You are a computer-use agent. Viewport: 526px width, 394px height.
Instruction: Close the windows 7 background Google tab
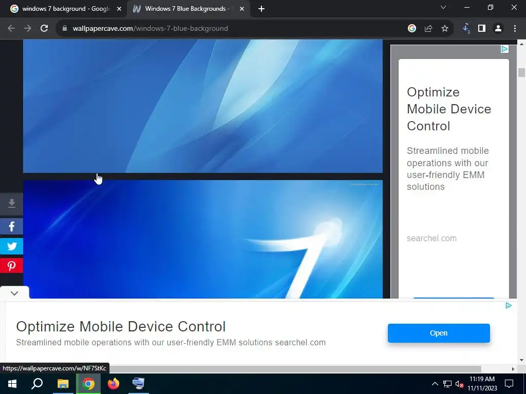tap(119, 9)
